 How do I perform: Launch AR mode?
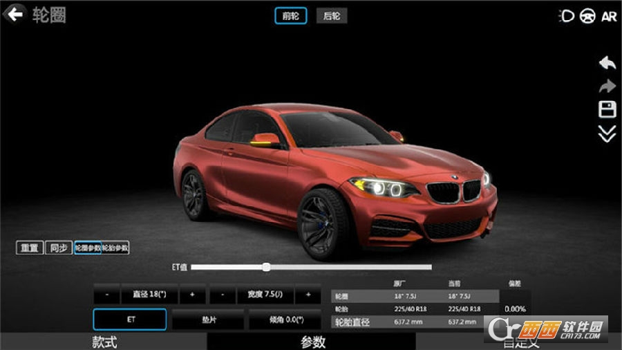click(609, 16)
